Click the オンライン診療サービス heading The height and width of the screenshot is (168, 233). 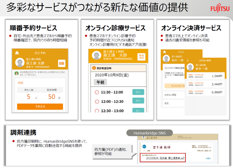click(115, 28)
